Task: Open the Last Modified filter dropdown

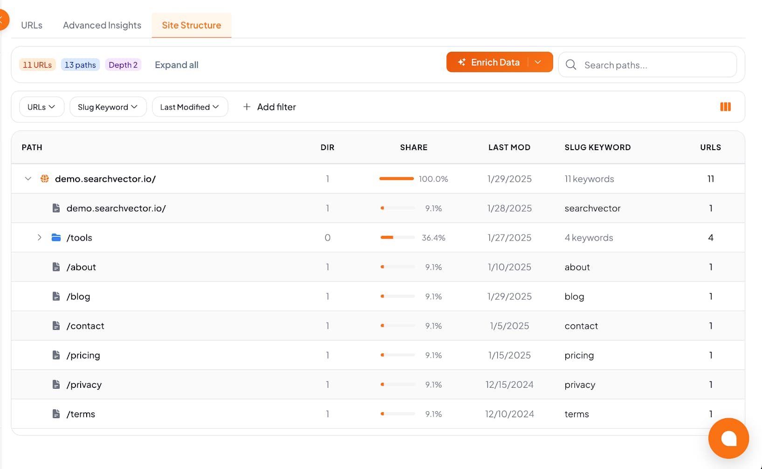Action: tap(190, 107)
